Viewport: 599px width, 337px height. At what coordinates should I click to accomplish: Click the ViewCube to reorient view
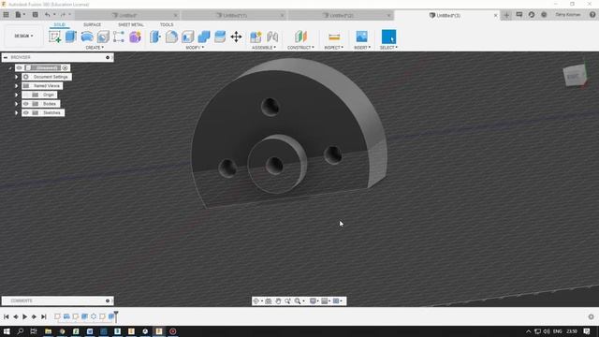(574, 75)
